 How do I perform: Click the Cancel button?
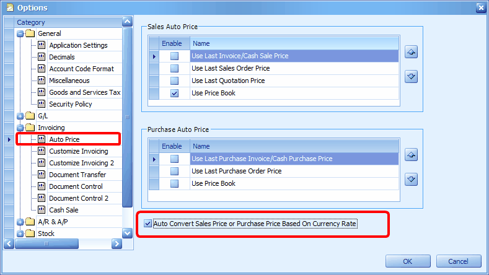pos(459,261)
